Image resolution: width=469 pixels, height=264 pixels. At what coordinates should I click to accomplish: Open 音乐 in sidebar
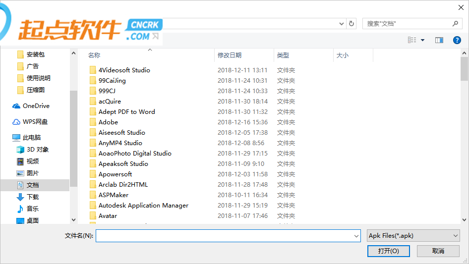pyautogui.click(x=28, y=209)
